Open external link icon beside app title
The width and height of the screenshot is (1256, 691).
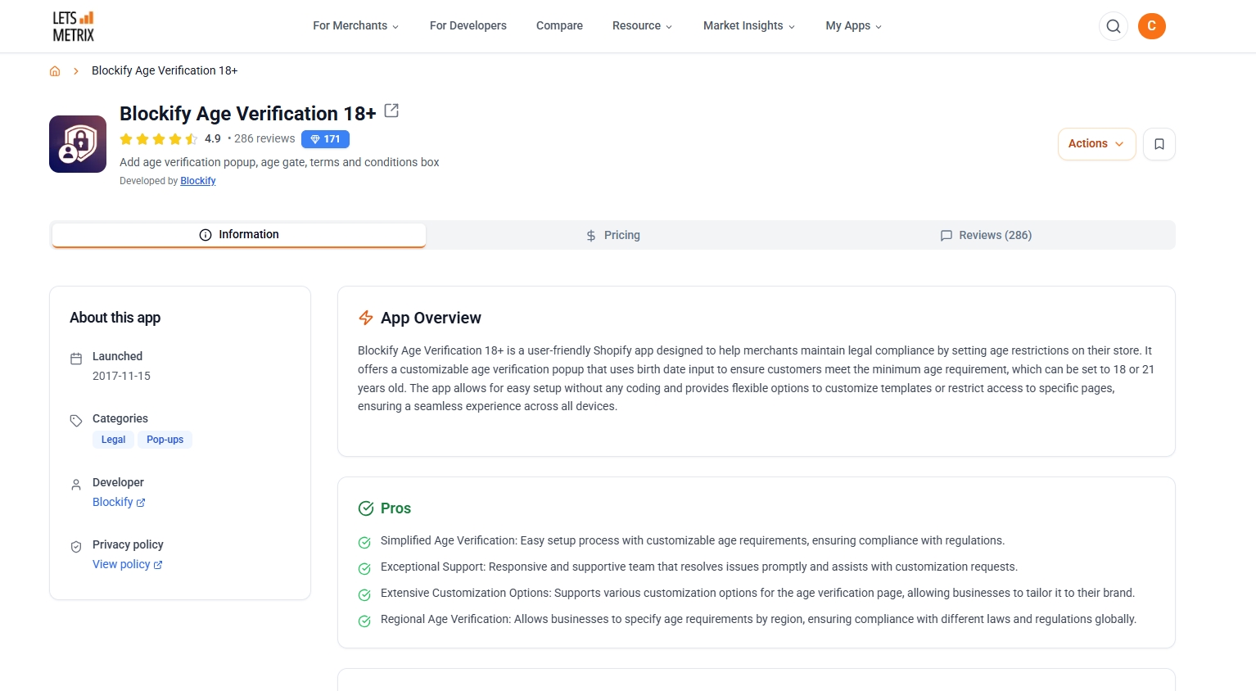(391, 111)
